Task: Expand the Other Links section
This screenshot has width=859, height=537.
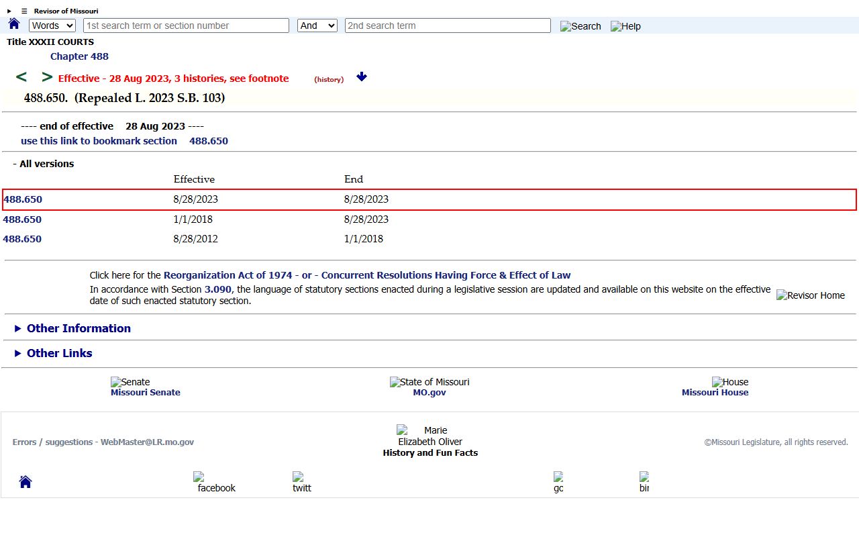Action: 53,353
